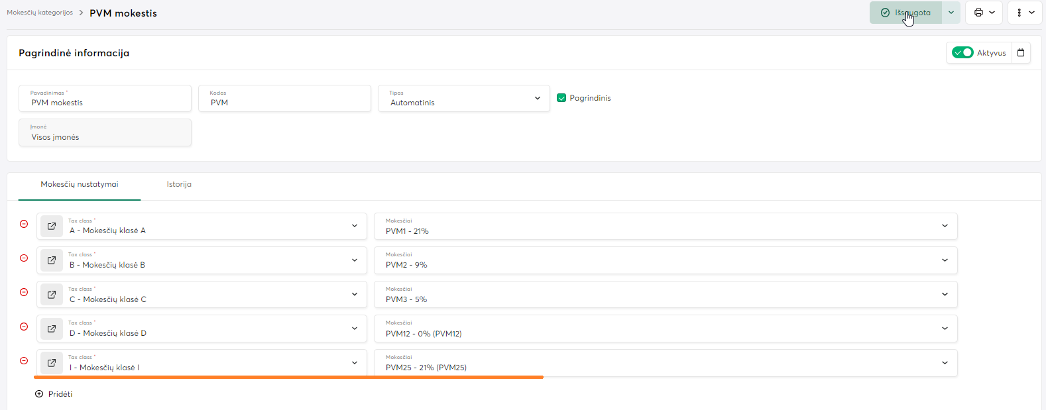Expand the Tipas dropdown showing Automatinis
The height and width of the screenshot is (410, 1046).
[537, 99]
